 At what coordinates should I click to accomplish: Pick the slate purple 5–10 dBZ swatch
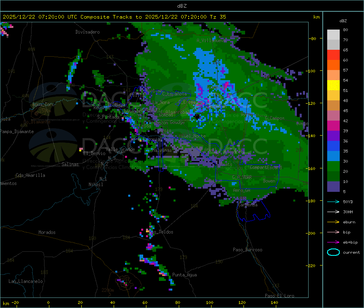click(333, 187)
